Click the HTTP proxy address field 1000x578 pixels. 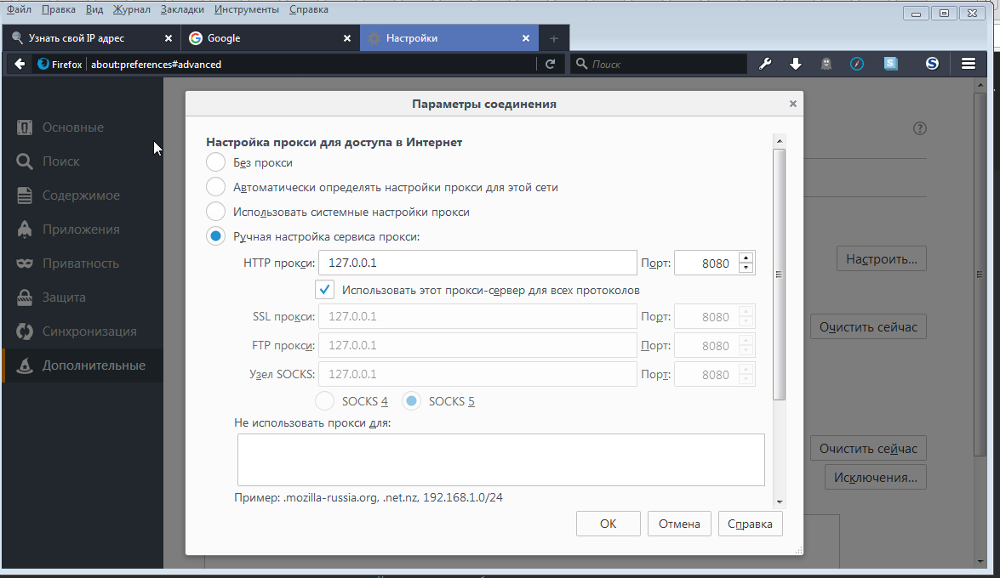tap(477, 263)
